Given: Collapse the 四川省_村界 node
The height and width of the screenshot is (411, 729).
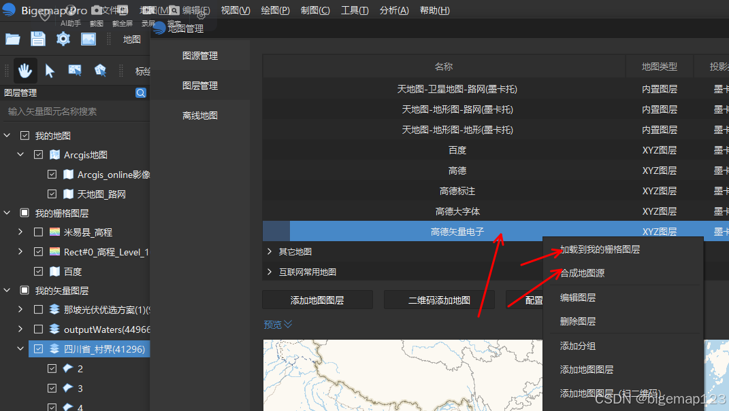Looking at the screenshot, I should (x=20, y=348).
